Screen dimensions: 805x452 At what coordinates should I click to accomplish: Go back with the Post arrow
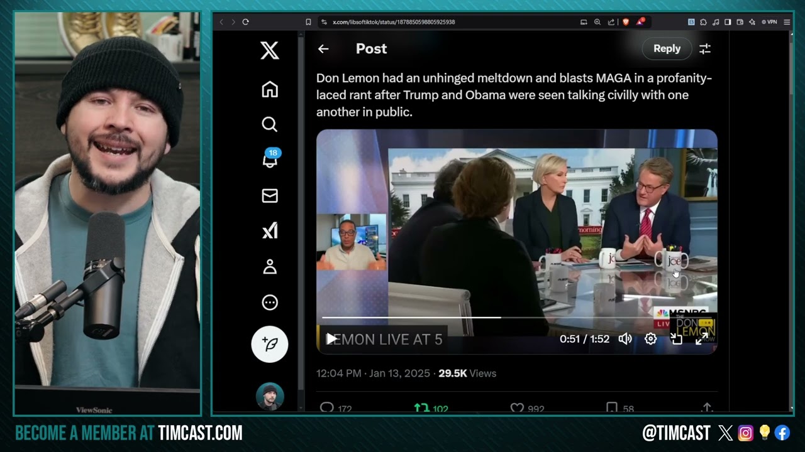(323, 49)
